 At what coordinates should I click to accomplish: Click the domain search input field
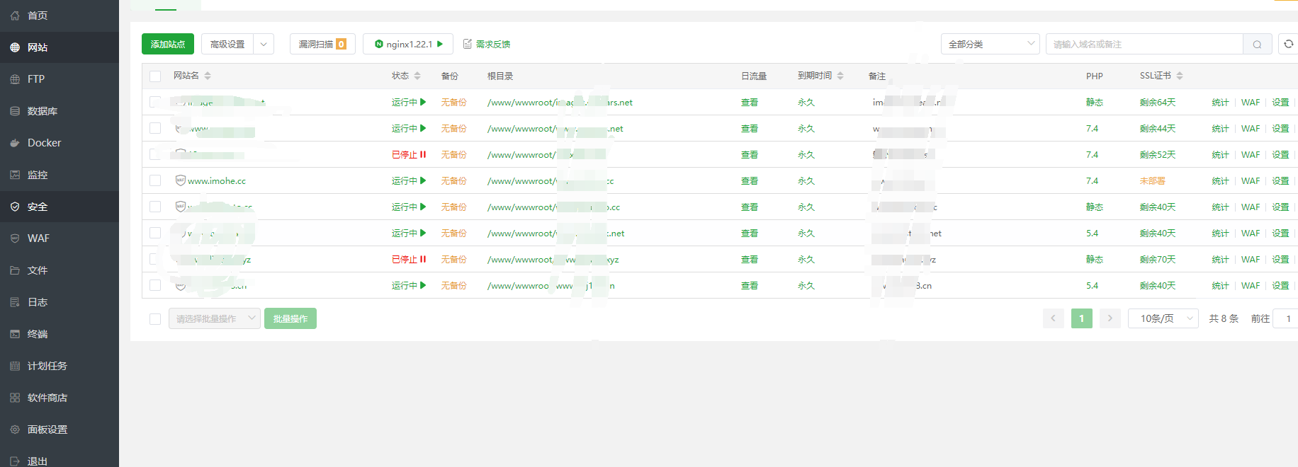pos(1144,45)
